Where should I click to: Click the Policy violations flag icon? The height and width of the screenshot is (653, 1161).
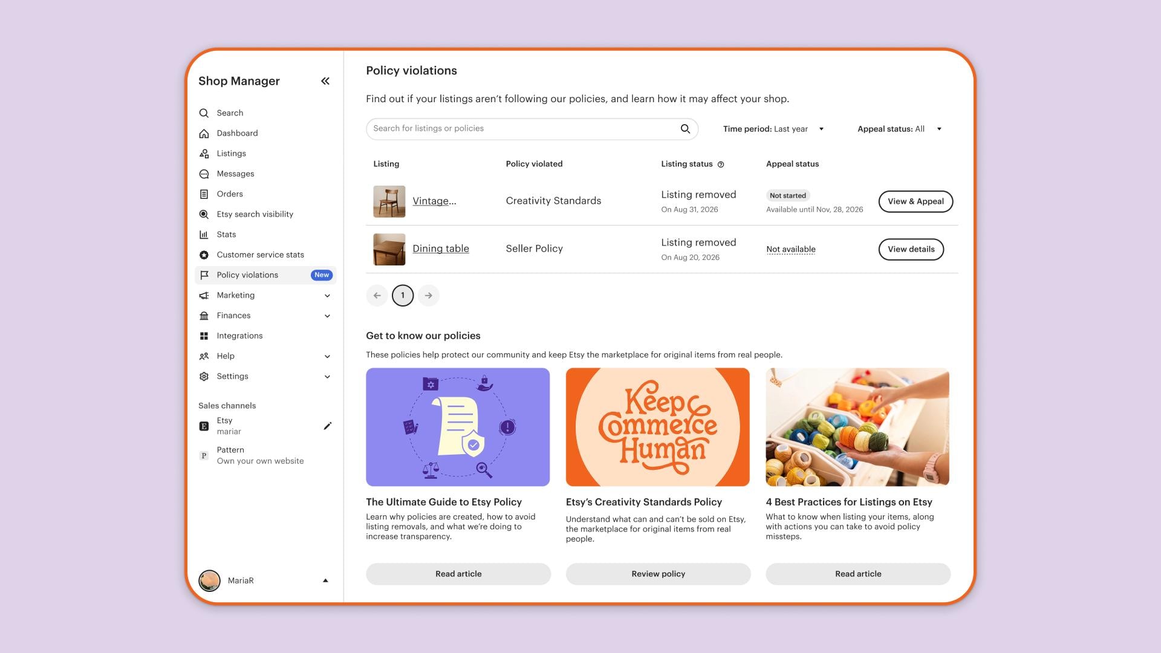204,275
